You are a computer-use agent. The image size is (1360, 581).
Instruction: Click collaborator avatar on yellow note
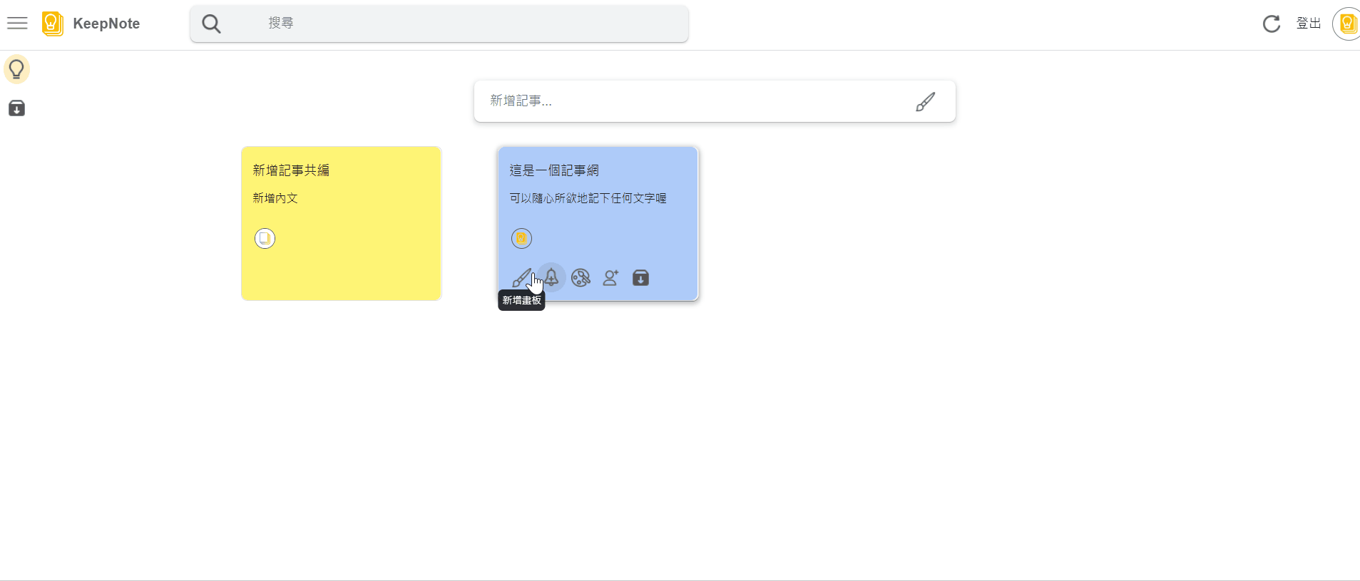tap(265, 238)
